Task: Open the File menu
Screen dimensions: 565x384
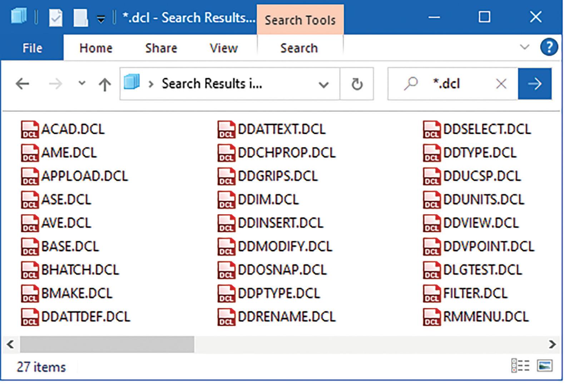Action: tap(32, 48)
